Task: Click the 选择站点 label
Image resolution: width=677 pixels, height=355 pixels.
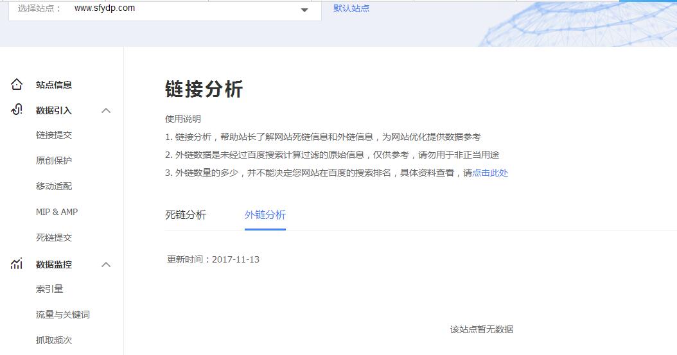Action: [x=39, y=8]
